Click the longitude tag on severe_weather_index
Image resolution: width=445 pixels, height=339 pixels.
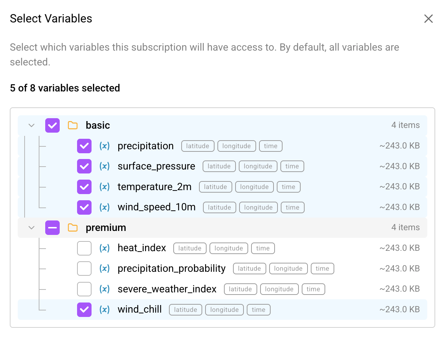[x=279, y=289]
